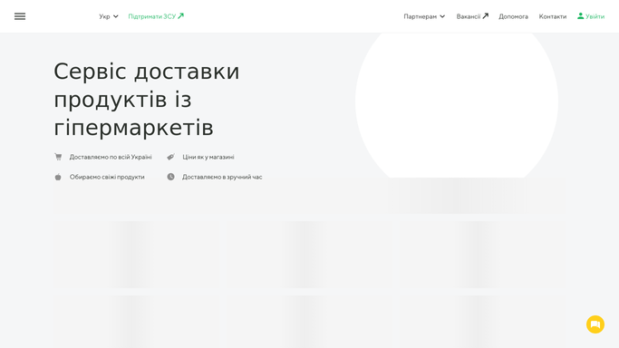
Task: Click the chevron next to Укр
Action: [x=116, y=16]
